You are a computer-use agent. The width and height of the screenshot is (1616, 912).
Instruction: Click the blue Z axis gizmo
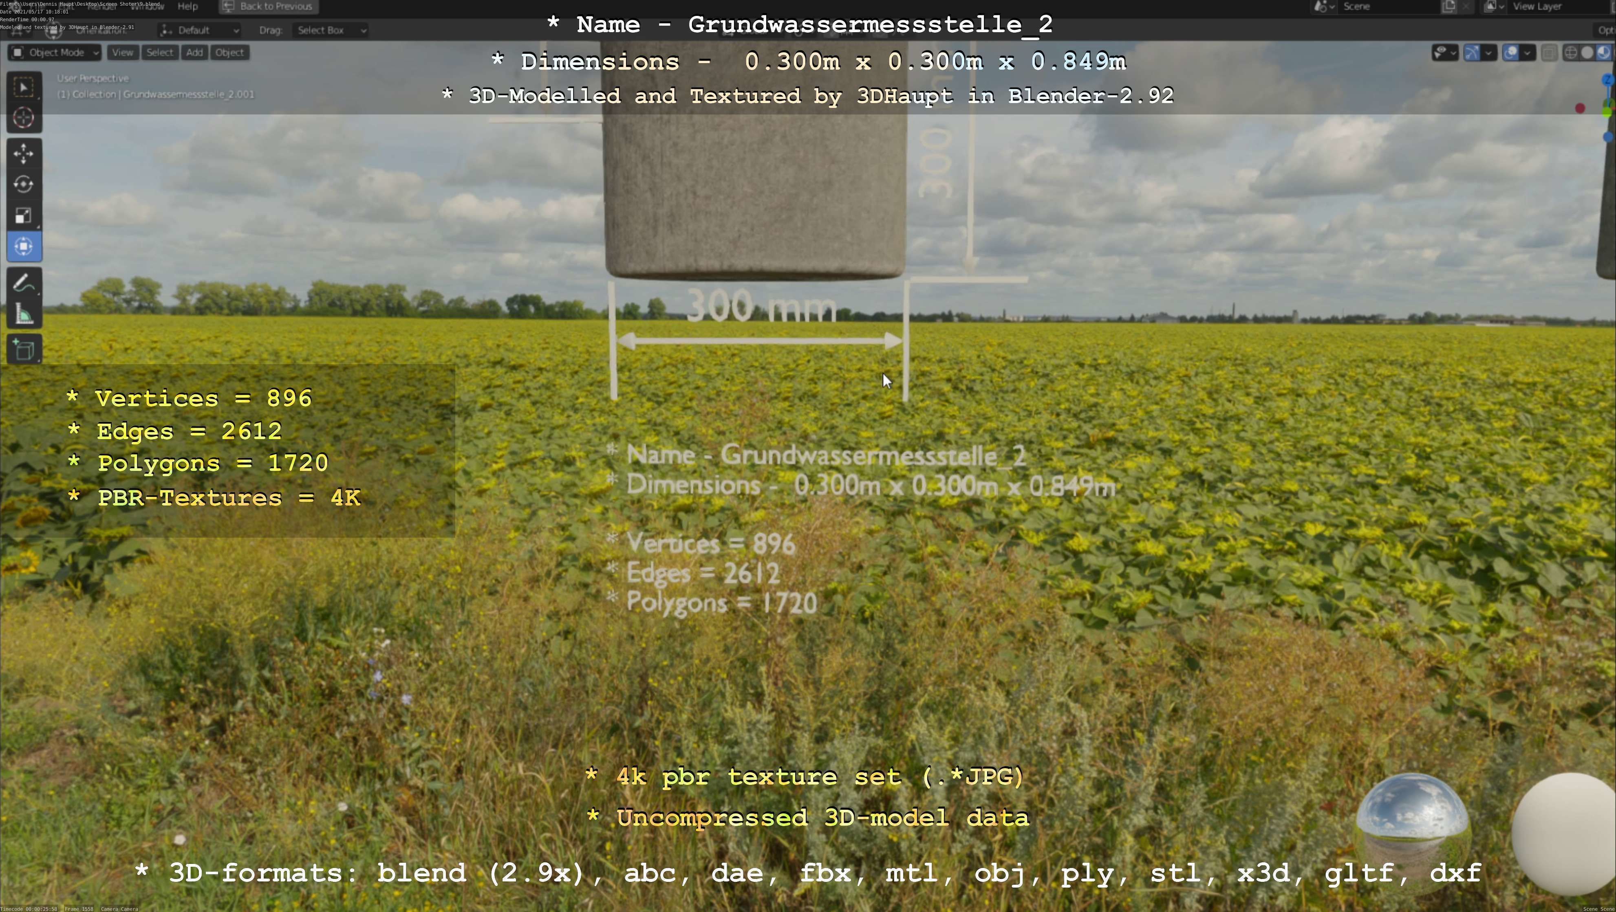click(1608, 79)
